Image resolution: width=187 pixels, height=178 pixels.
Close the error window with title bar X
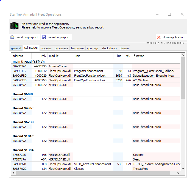pyautogui.click(x=182, y=15)
